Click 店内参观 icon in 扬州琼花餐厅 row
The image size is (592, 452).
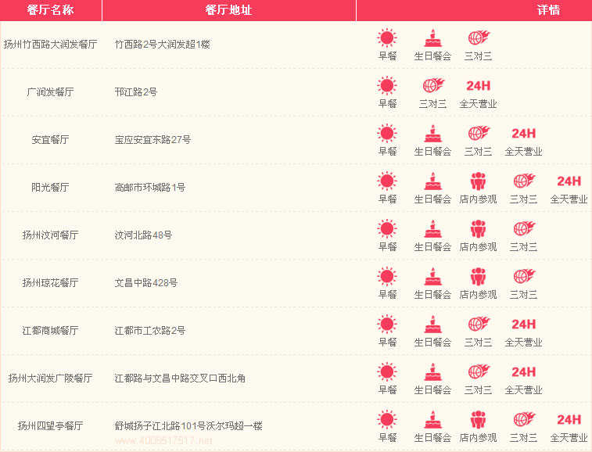coord(478,276)
